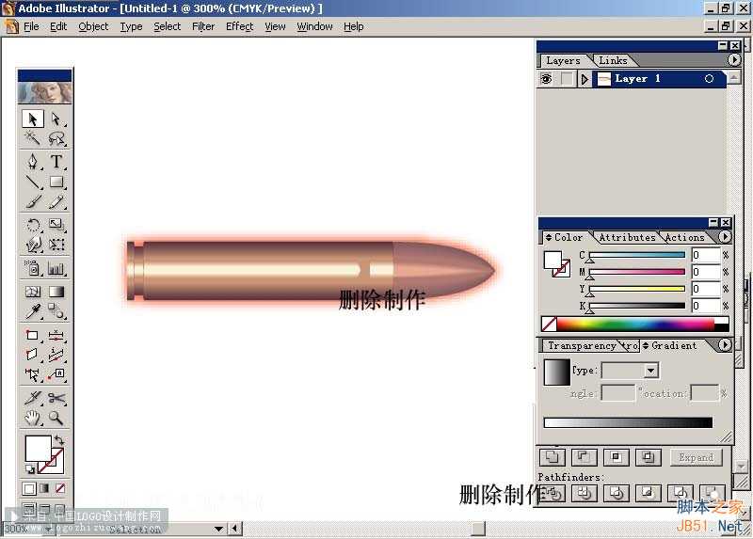Click Exclude overlapping shape areas button

[648, 457]
